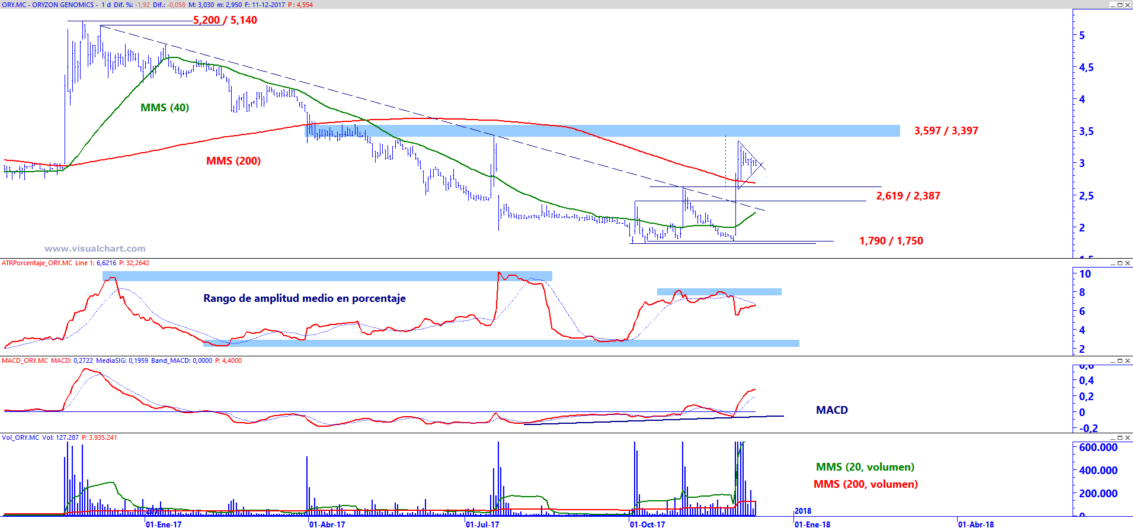Click the 'MMS (200, volumen)' legend label
1133x528 pixels.
point(866,484)
